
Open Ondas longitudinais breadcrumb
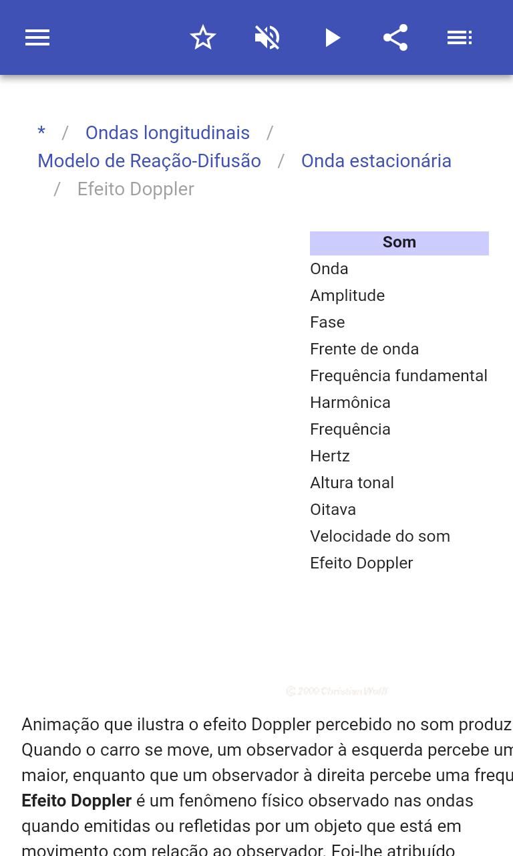pos(168,132)
